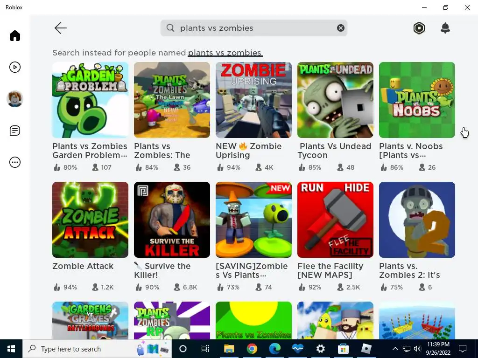Open the Plants vs Zombies RP thumbnail

[172, 321]
